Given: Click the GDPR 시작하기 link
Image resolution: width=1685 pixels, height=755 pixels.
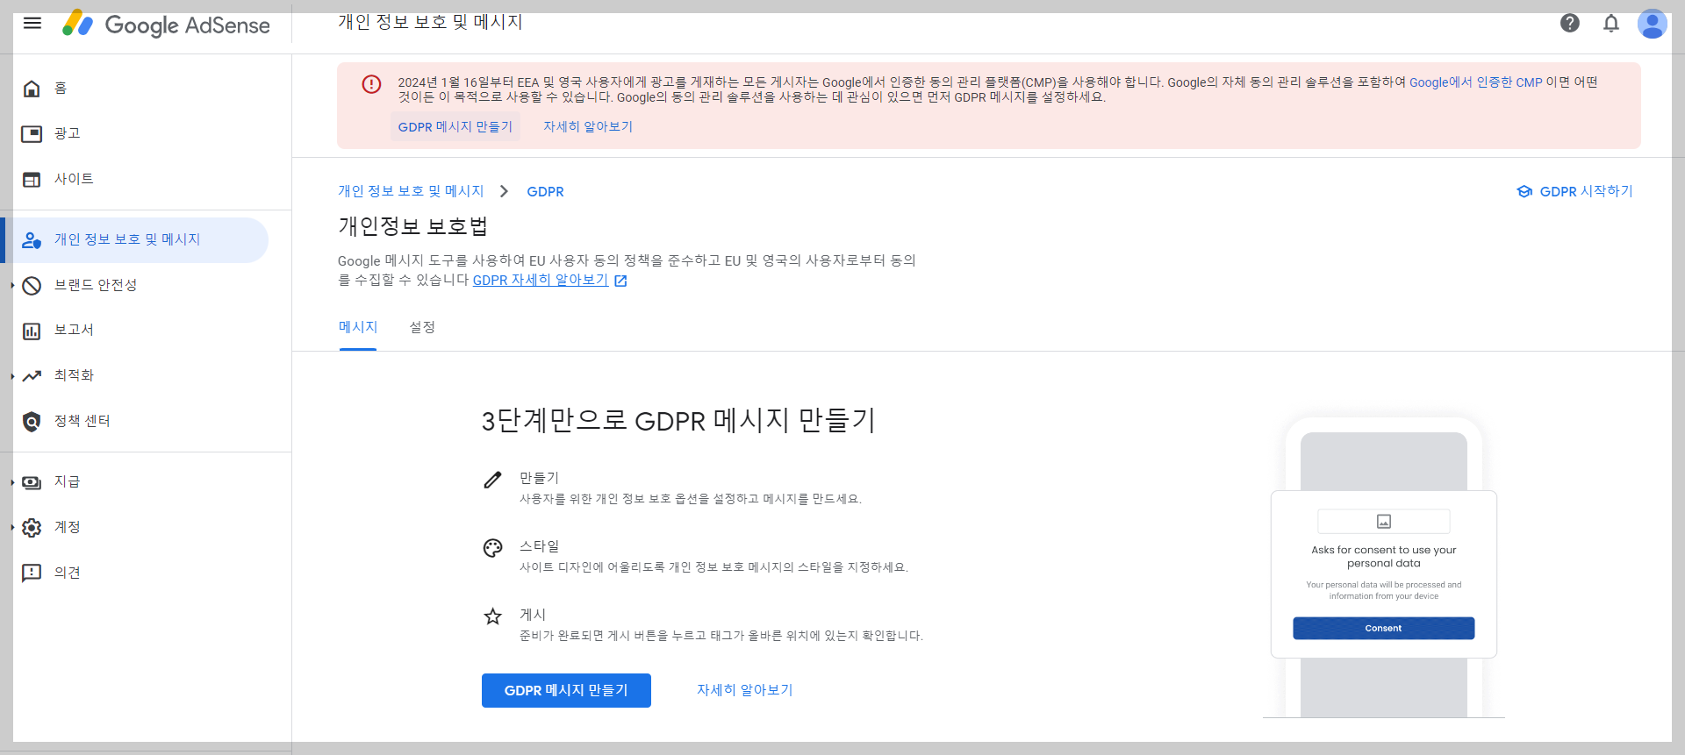Looking at the screenshot, I should pos(1586,191).
